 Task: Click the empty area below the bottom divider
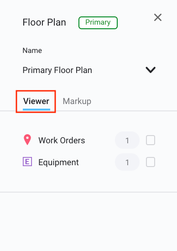[x=88, y=221]
